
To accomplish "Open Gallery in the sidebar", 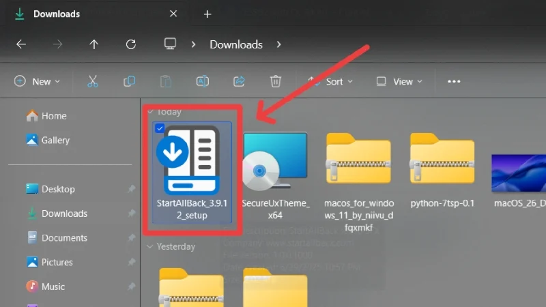I will pyautogui.click(x=55, y=140).
